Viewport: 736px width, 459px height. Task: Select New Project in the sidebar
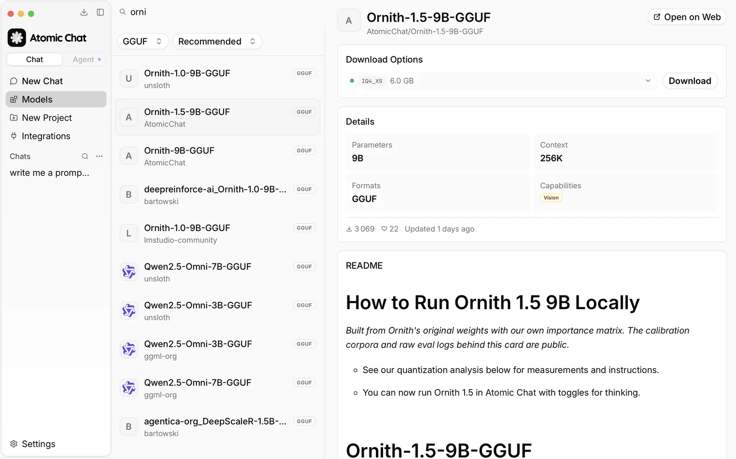[x=56, y=118]
